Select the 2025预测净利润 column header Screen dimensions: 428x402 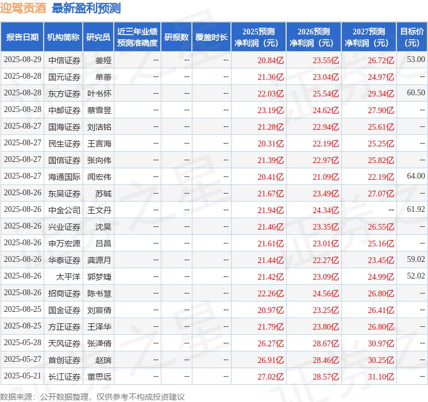pyautogui.click(x=259, y=37)
